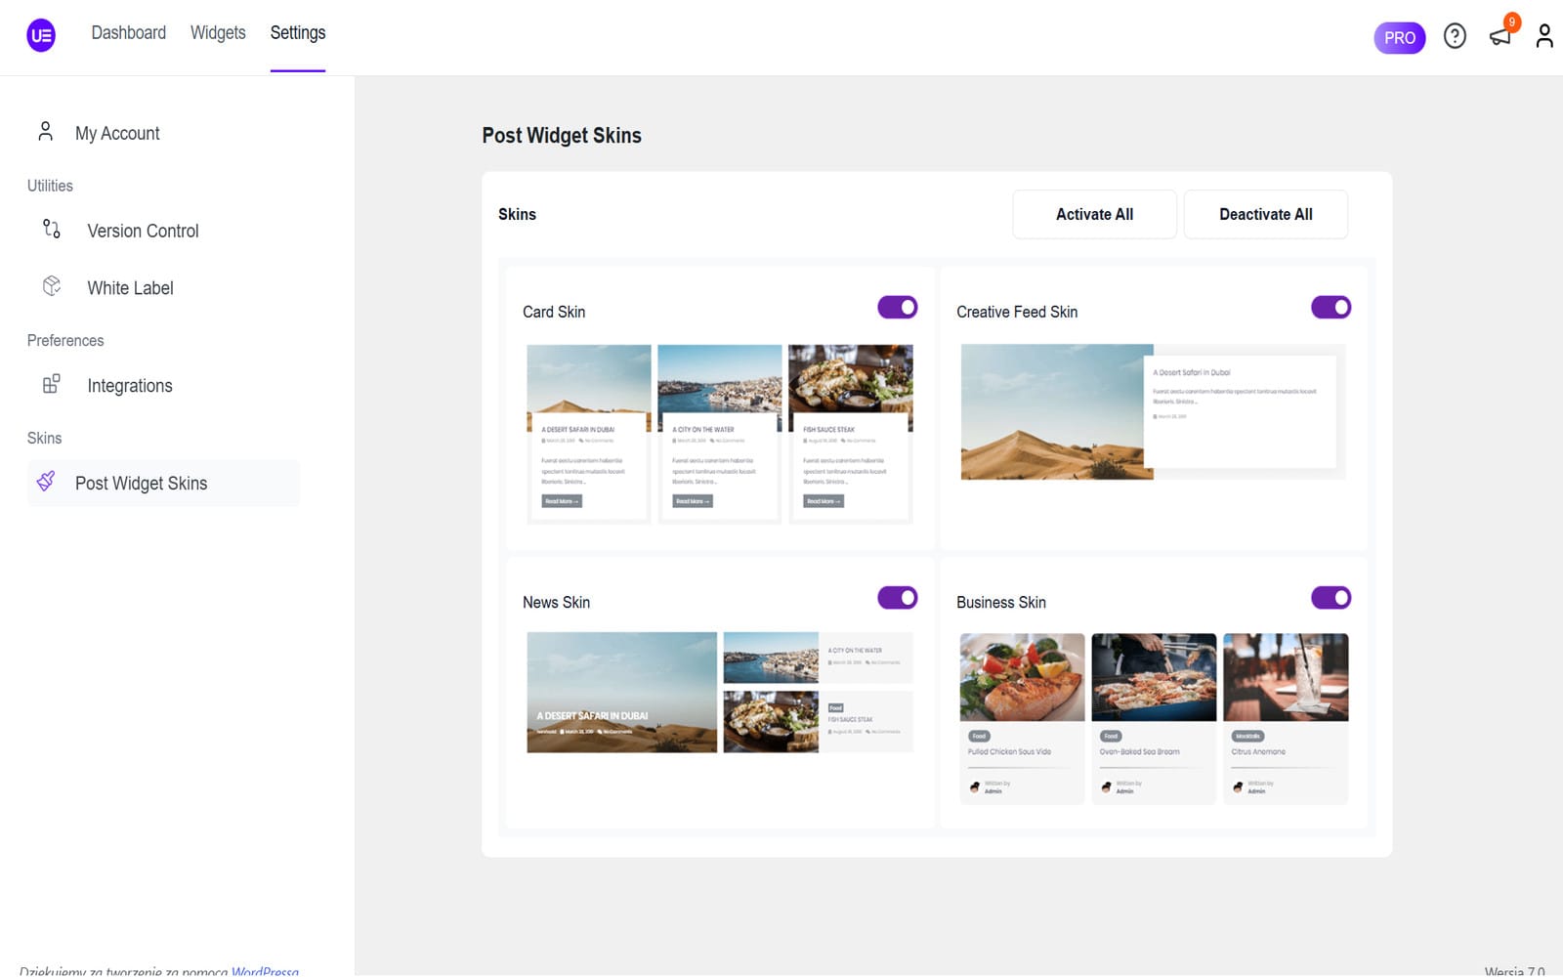Click the White Label cube icon

tap(52, 285)
